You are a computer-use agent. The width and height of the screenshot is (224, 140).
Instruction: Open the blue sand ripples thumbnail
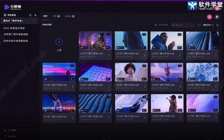[95, 103]
